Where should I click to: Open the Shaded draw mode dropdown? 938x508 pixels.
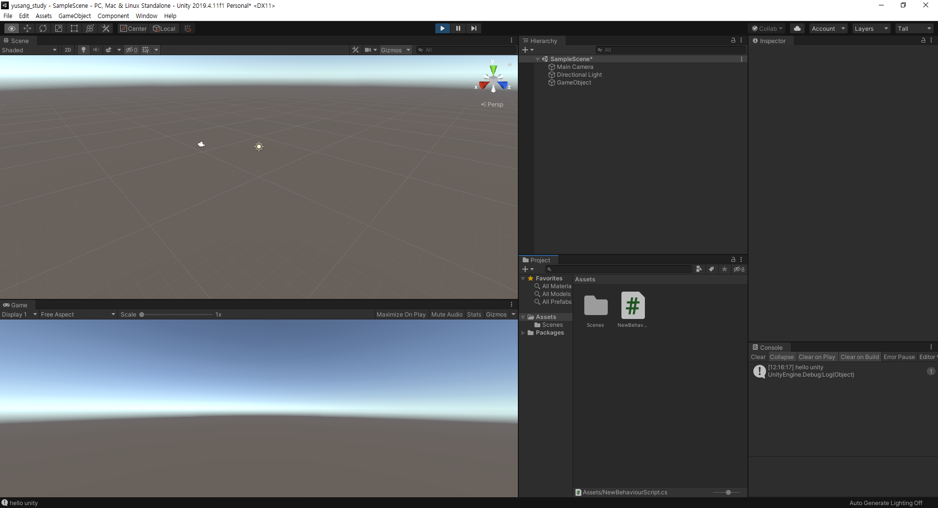click(29, 50)
